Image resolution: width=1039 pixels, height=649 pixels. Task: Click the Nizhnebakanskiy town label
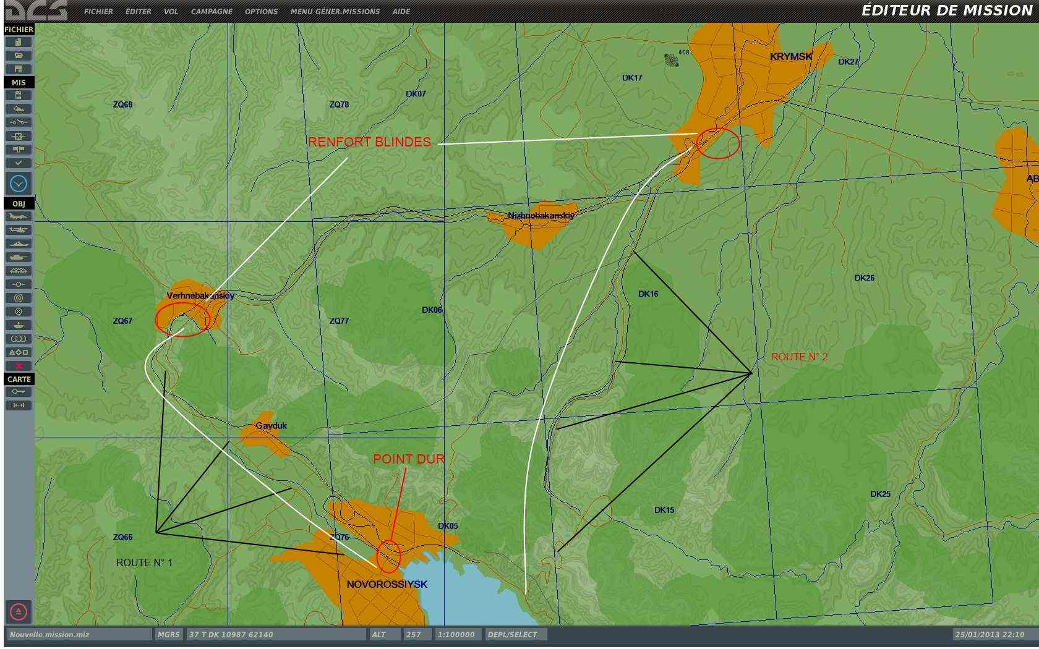pos(541,216)
